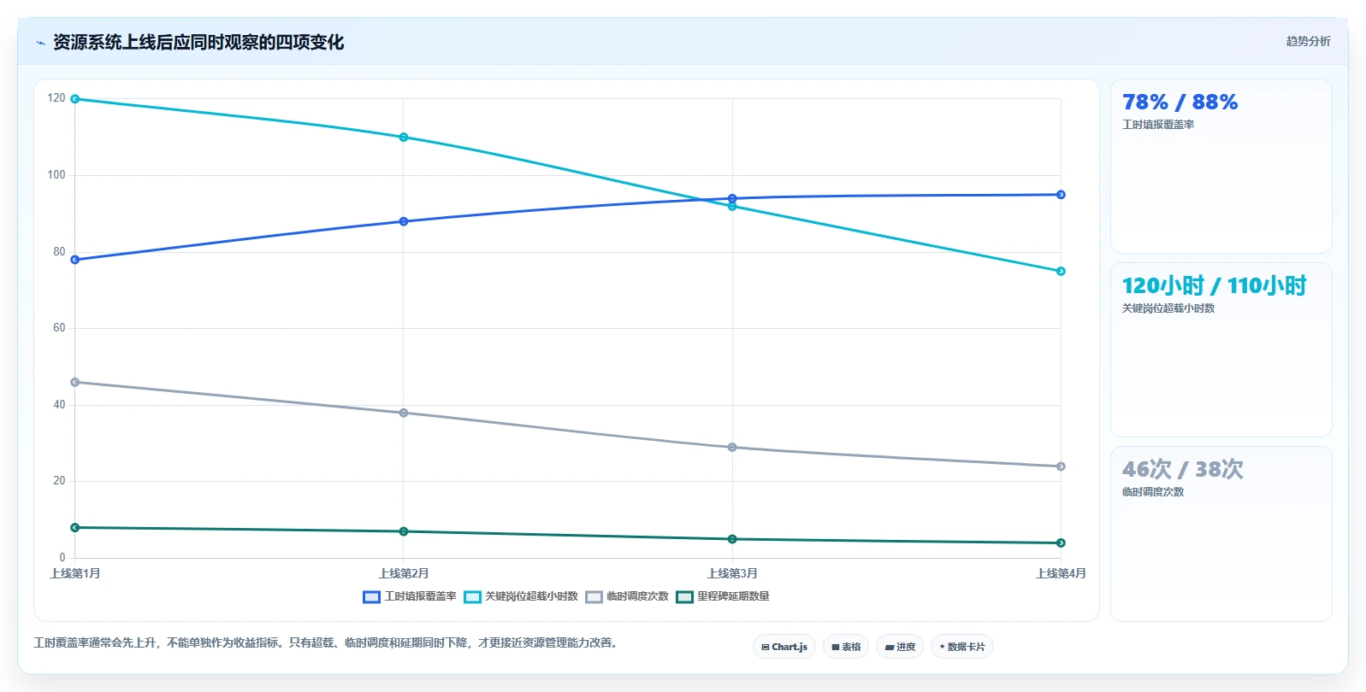The image size is (1366, 692).
Task: Click 工时填报覆盖率 data point at 上线第1月
Action: pyautogui.click(x=75, y=260)
